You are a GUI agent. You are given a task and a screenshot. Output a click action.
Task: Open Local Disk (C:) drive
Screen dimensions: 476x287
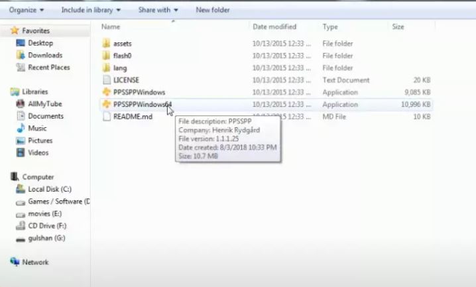click(x=49, y=189)
